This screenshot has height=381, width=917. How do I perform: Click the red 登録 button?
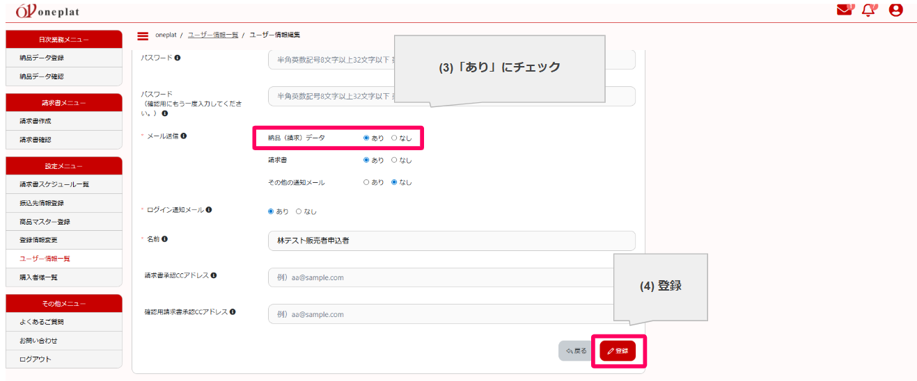(x=618, y=351)
